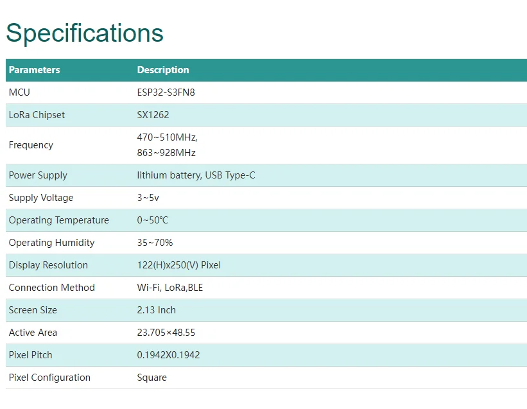Click the Description column header
This screenshot has width=527, height=409.
163,70
